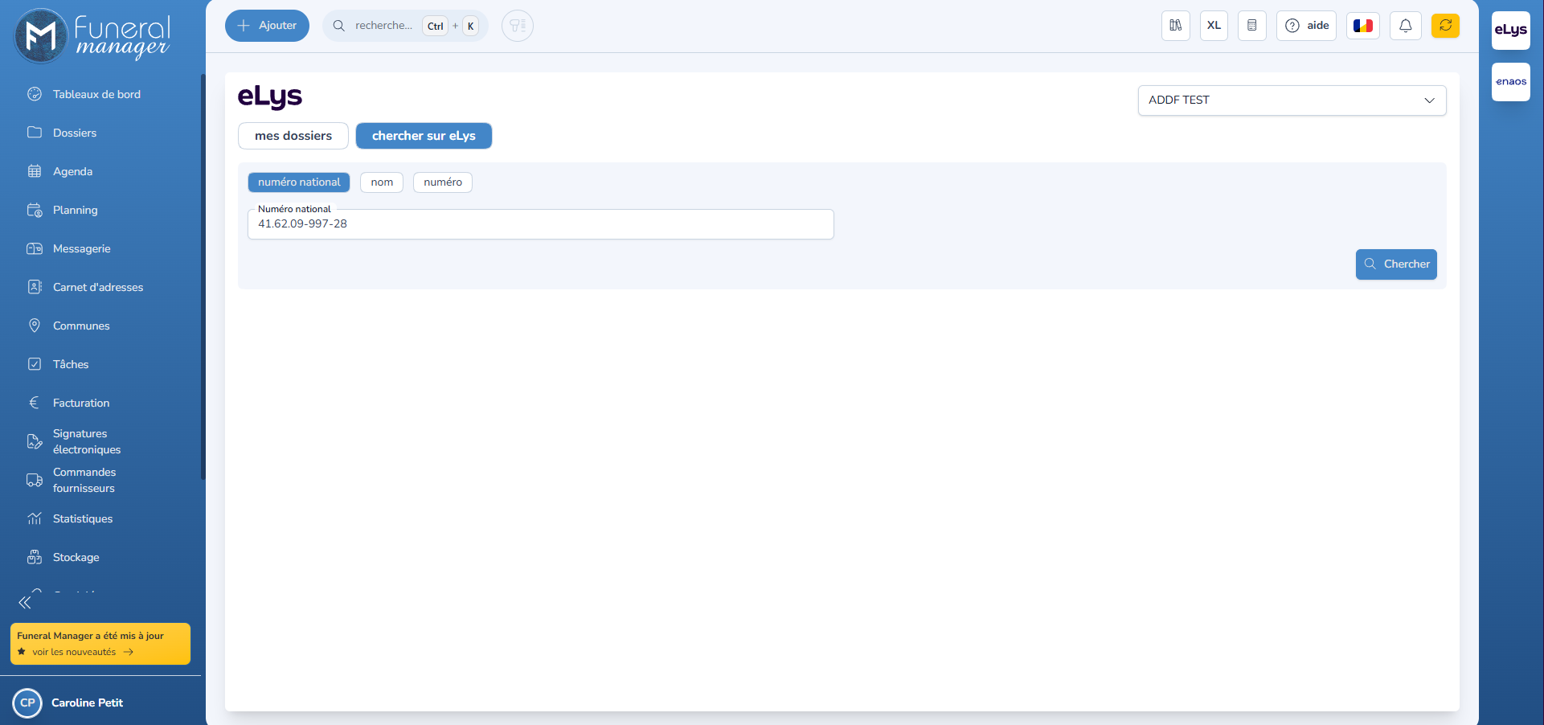
Task: Open the Tableaux de bord dashboard icon
Action: (x=35, y=94)
